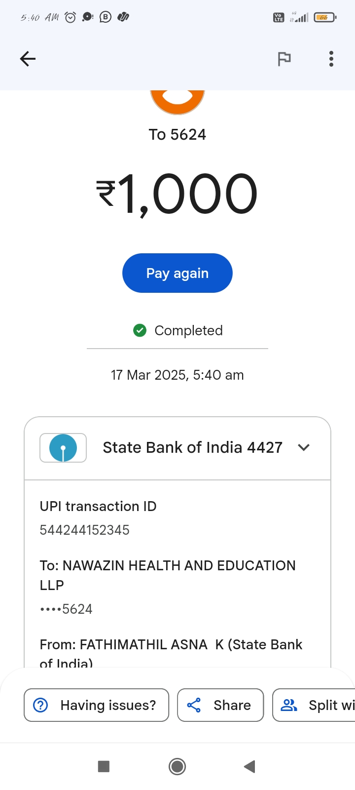Tap the Android recent apps square
This screenshot has height=790, width=355.
tap(104, 766)
